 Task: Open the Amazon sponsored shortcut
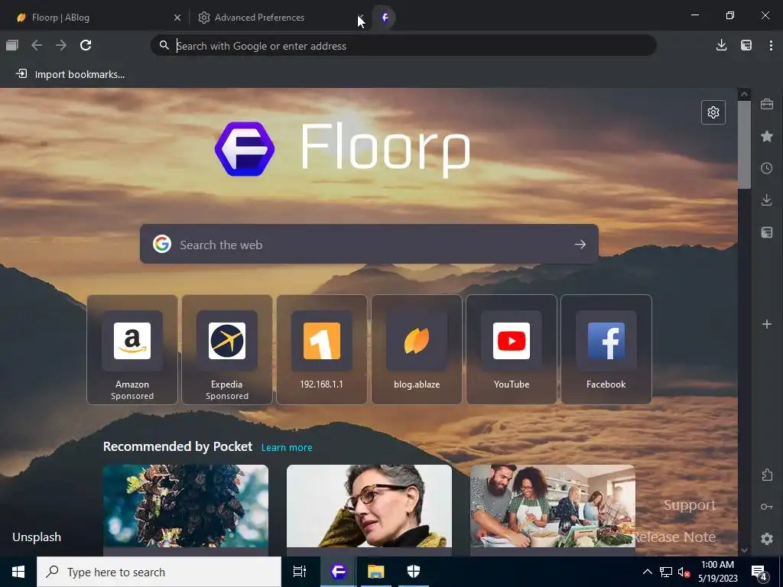tap(132, 349)
